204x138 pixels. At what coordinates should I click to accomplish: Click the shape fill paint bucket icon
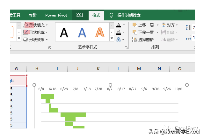(26, 25)
